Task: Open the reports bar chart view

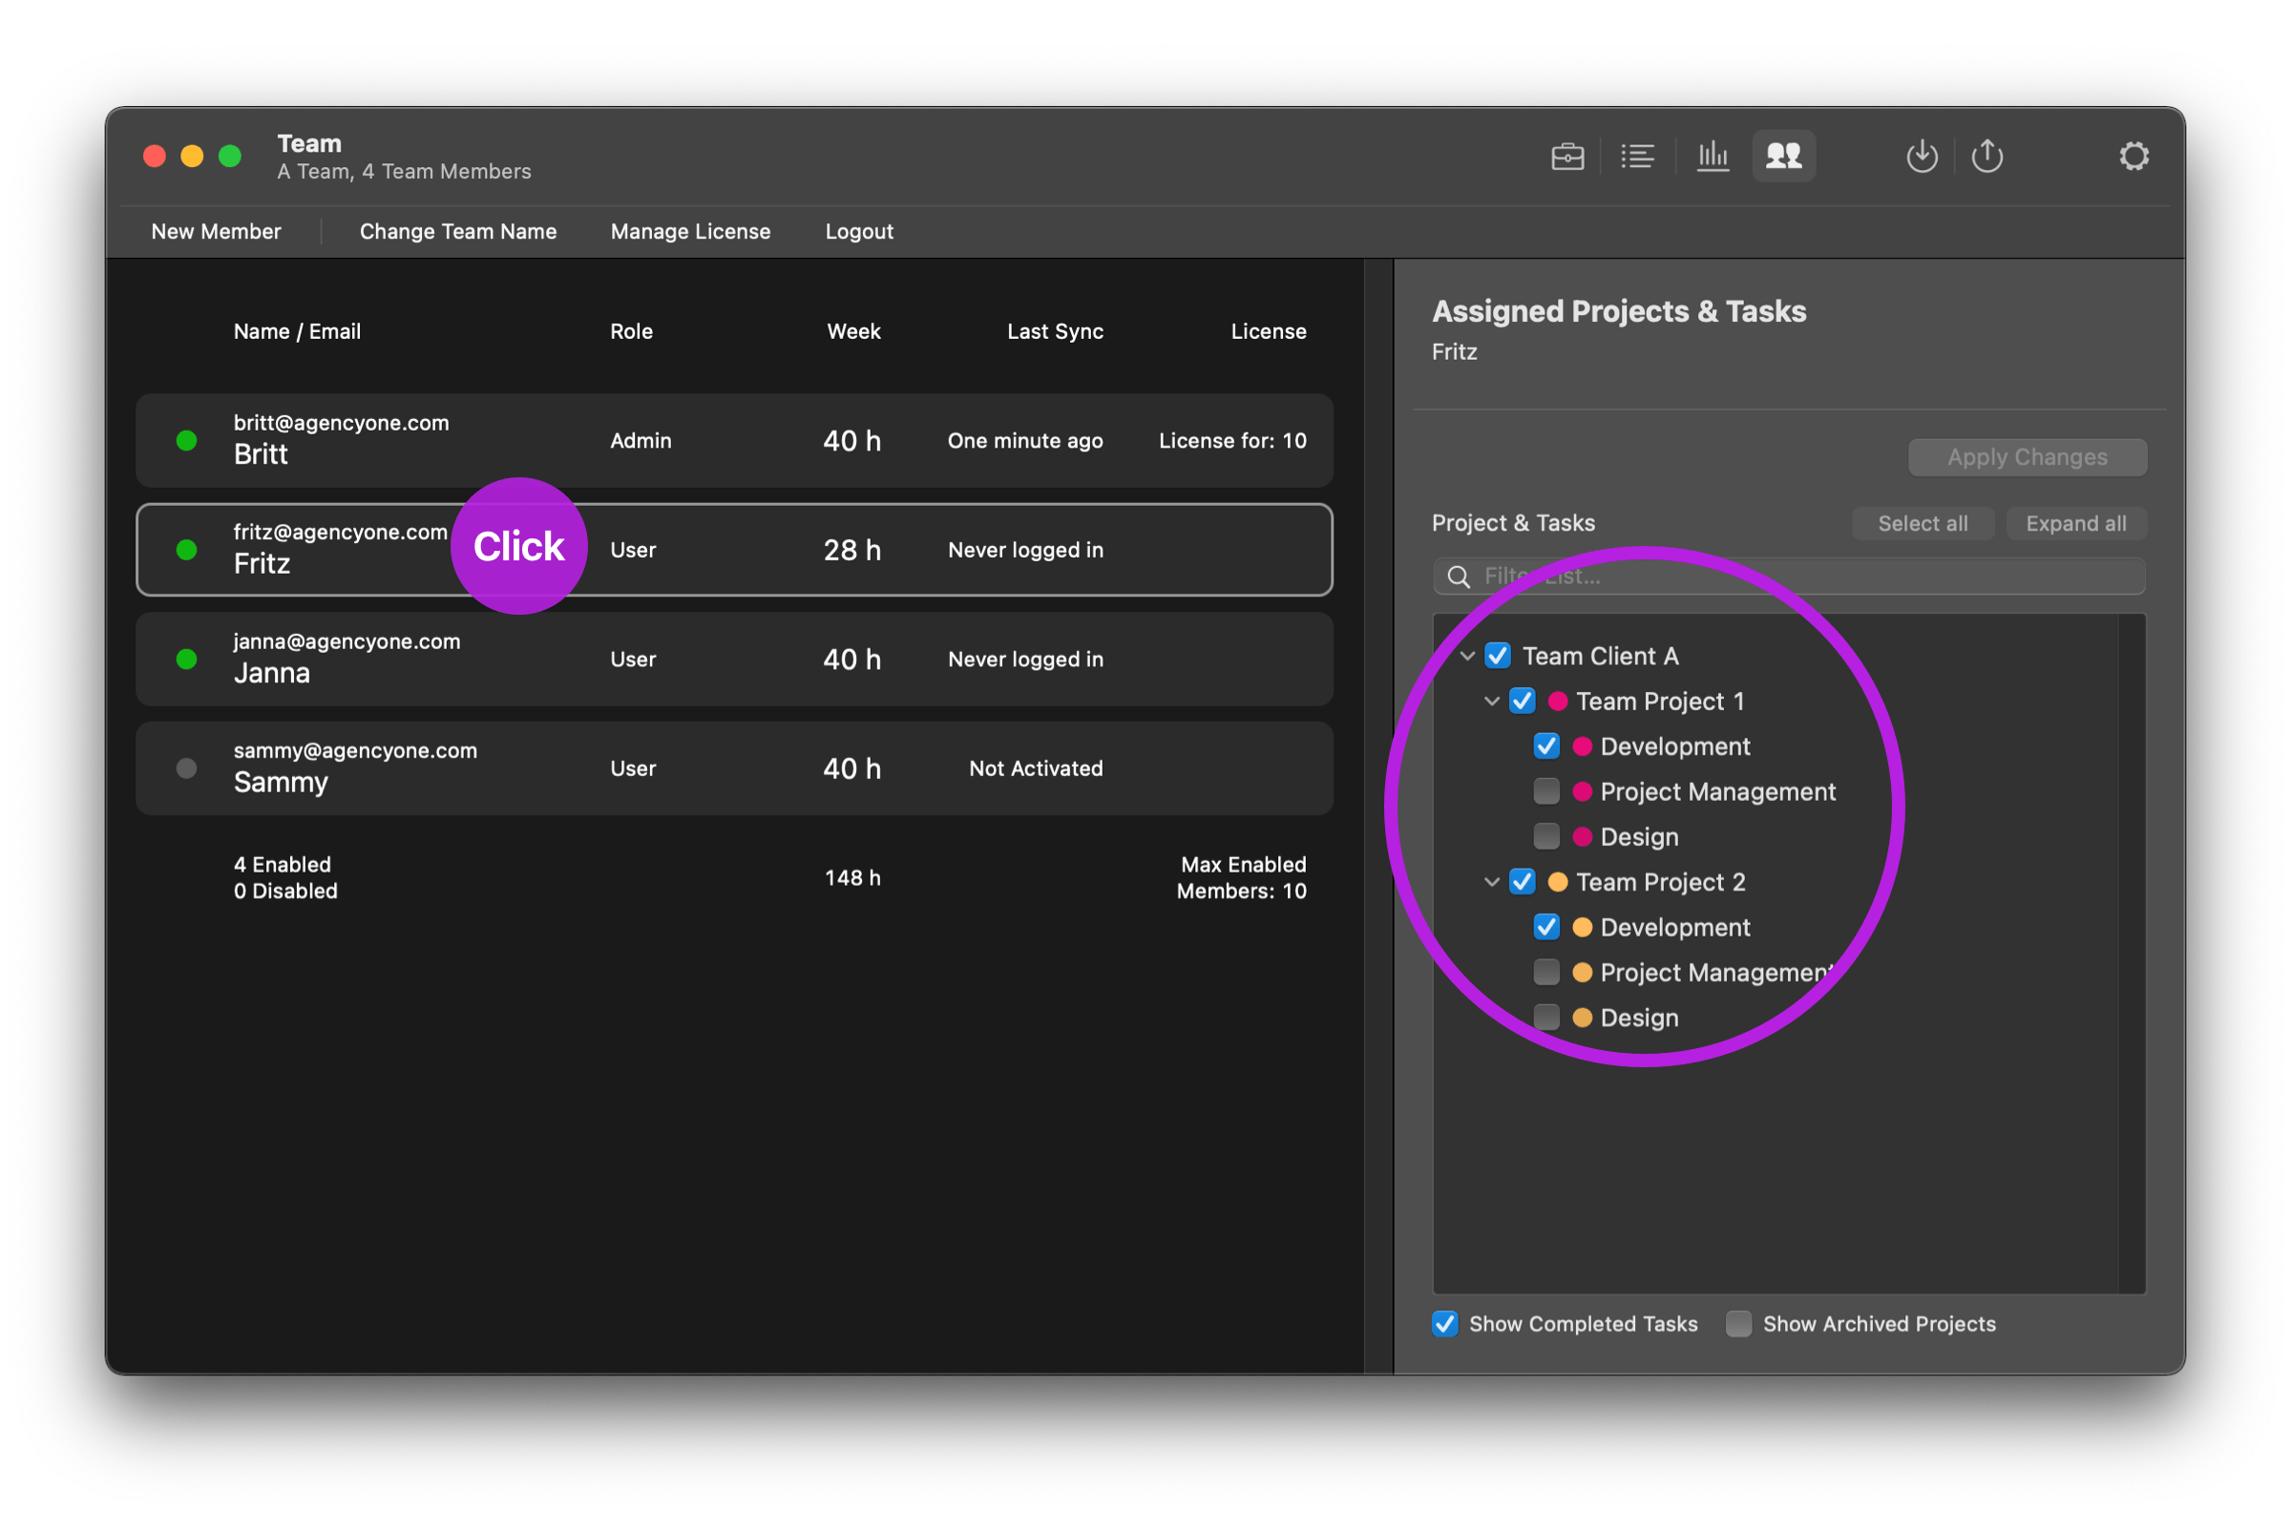Action: [x=1713, y=157]
